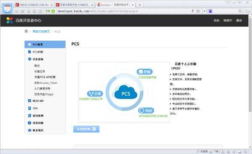Click the star icon left of address bar

(x=34, y=11)
